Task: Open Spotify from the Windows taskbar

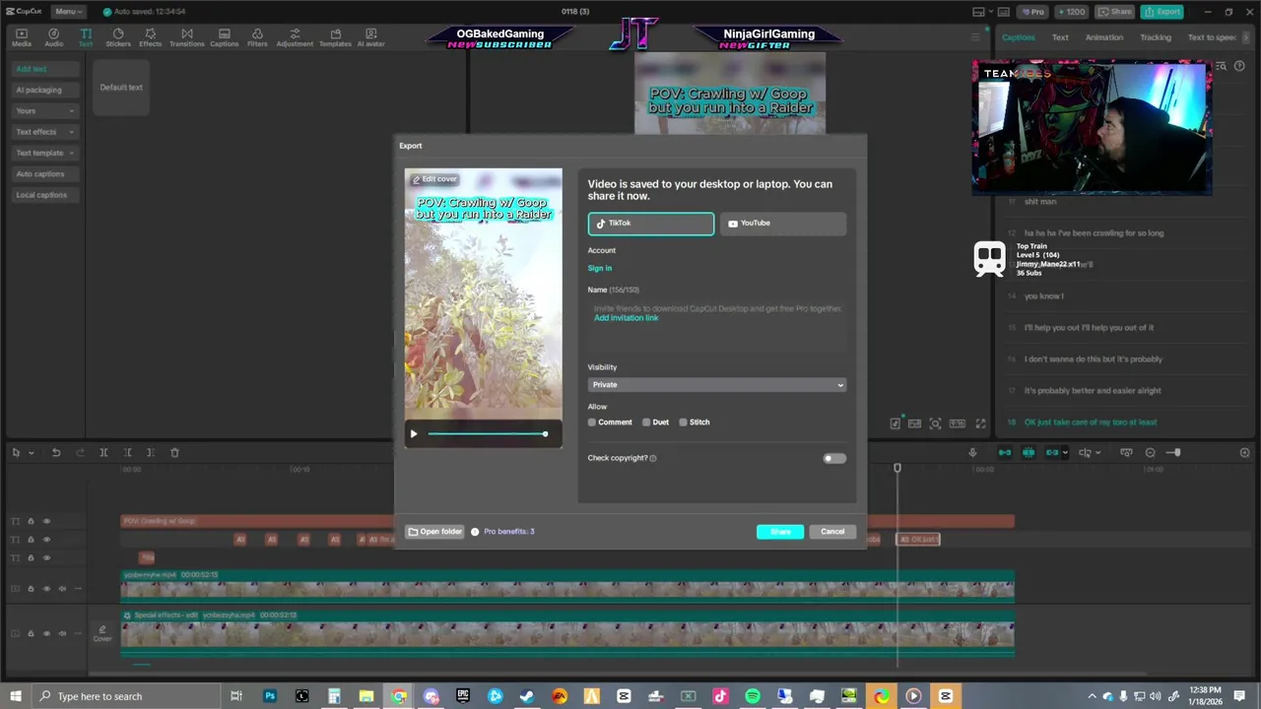Action: 753,696
